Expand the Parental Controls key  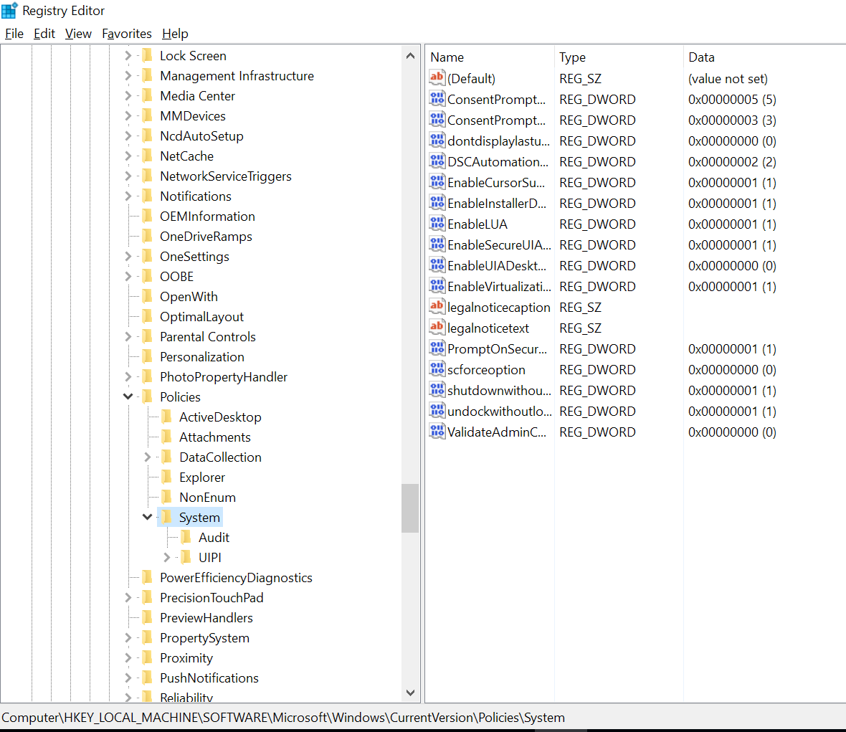click(128, 336)
